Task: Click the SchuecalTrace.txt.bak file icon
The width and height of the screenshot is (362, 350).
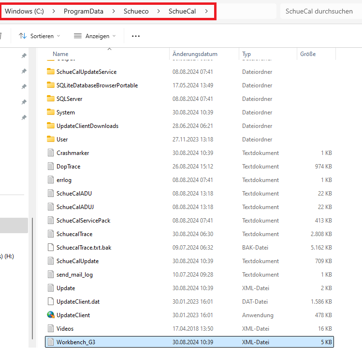Action: [51, 248]
